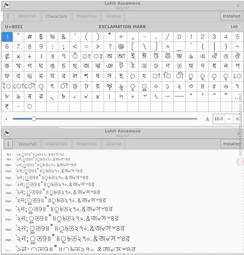Select the tilde ~ character cell
The height and width of the screenshot is (255, 244).
click(x=238, y=47)
